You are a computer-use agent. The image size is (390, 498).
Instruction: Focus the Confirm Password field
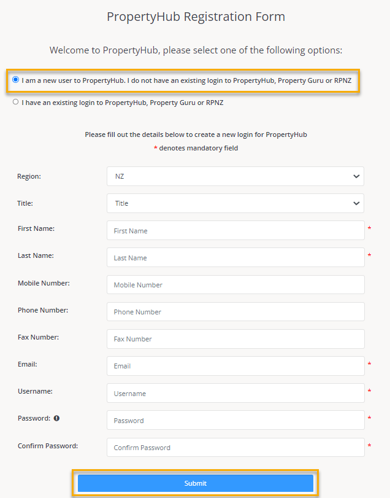click(x=235, y=448)
